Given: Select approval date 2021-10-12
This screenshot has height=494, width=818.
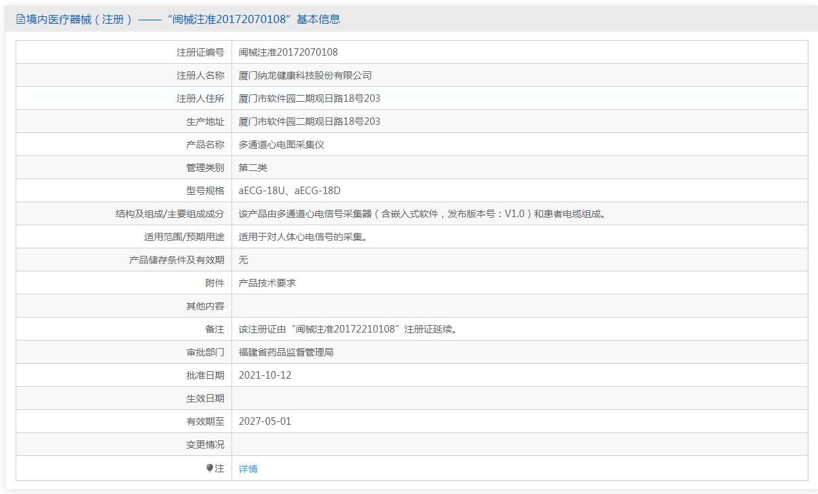Looking at the screenshot, I should tap(265, 375).
